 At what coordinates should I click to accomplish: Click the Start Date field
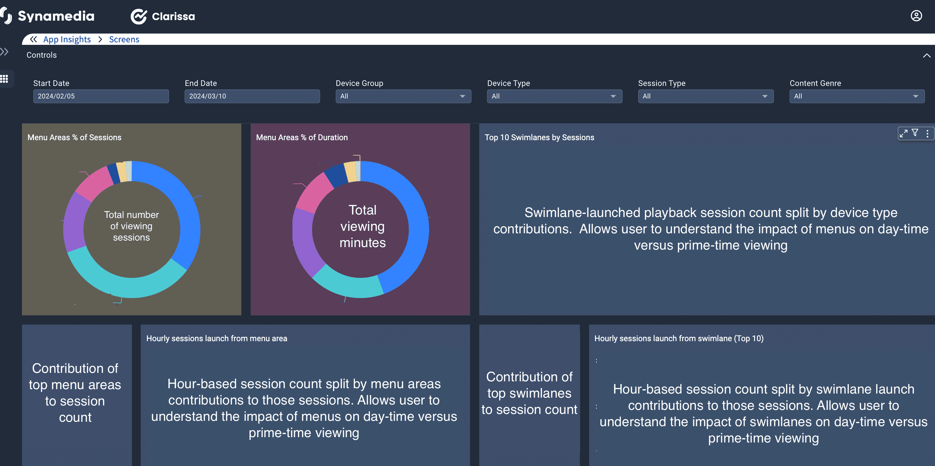(101, 96)
